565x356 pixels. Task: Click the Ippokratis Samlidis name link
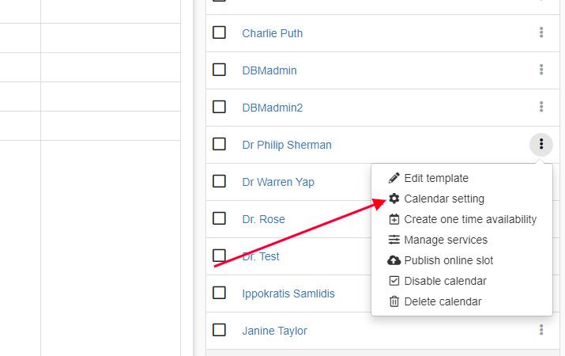click(x=288, y=294)
